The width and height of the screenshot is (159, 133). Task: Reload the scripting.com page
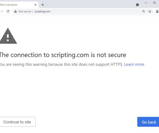coord(8,11)
